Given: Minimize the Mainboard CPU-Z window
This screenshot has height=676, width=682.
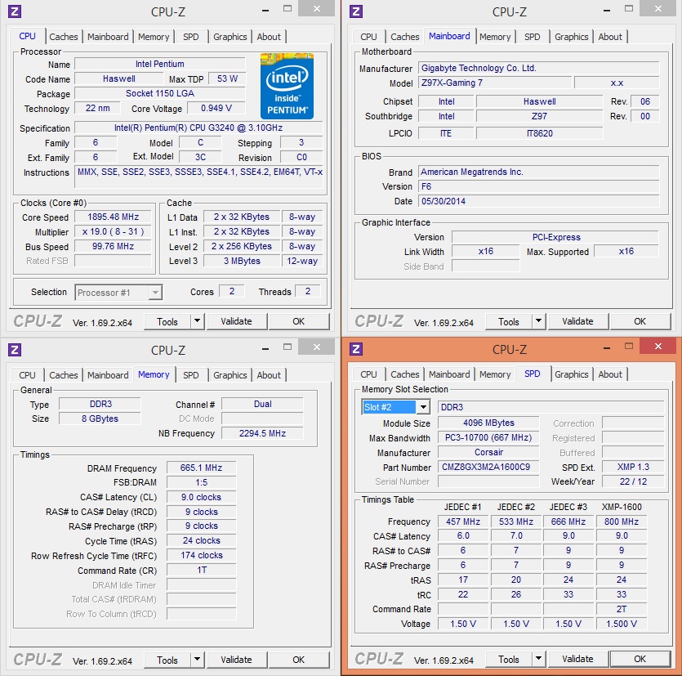Looking at the screenshot, I should point(607,11).
